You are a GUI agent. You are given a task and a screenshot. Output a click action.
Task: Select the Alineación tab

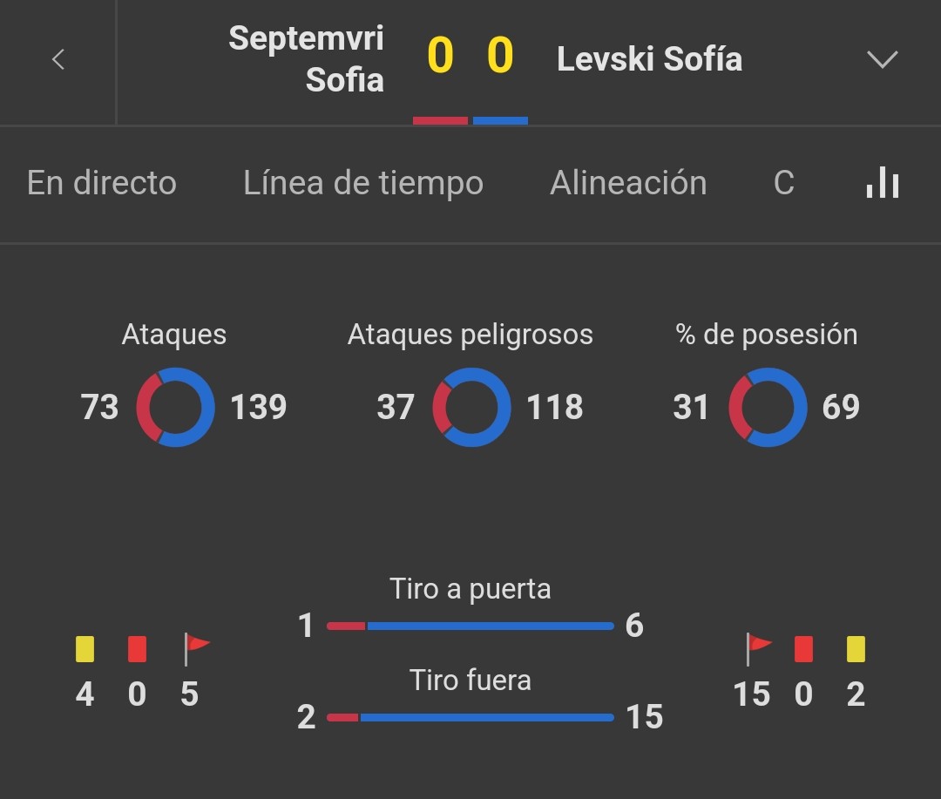point(628,182)
